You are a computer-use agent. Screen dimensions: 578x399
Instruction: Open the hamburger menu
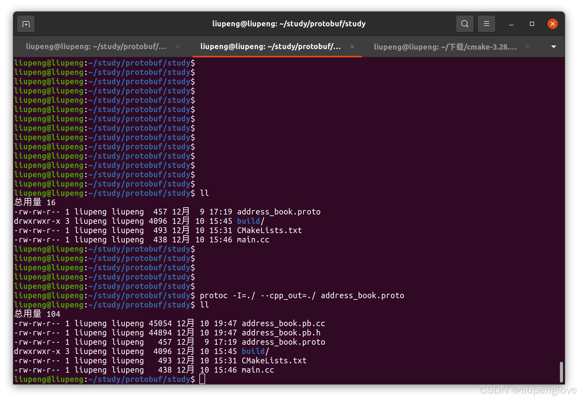pyautogui.click(x=486, y=24)
